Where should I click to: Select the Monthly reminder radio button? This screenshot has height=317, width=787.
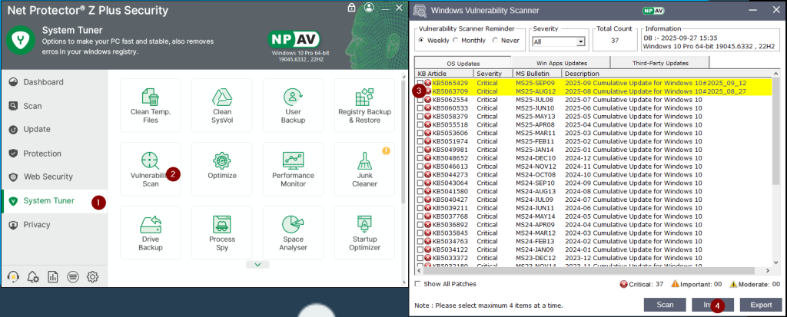click(x=457, y=40)
